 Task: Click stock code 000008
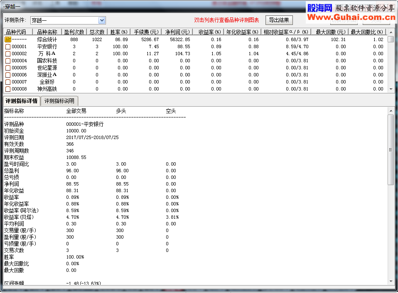(19, 89)
